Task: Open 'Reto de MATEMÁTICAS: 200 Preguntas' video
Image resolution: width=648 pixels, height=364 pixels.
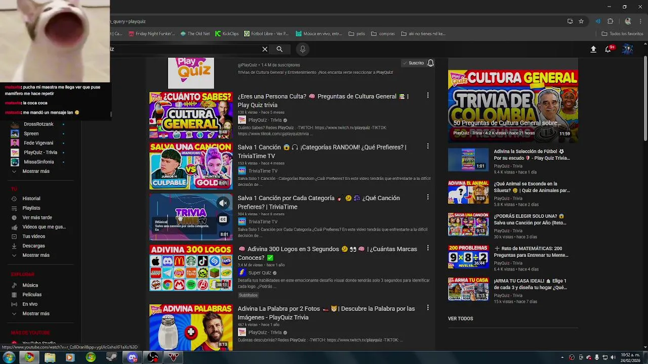Action: click(x=531, y=252)
